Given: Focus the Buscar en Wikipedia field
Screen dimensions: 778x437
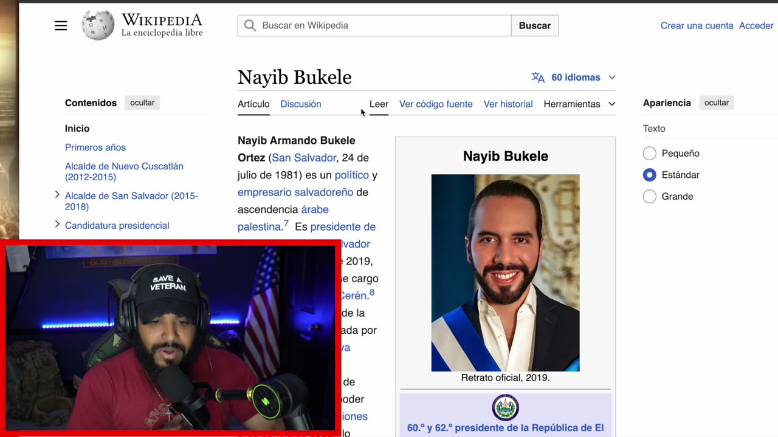Looking at the screenshot, I should [x=374, y=25].
